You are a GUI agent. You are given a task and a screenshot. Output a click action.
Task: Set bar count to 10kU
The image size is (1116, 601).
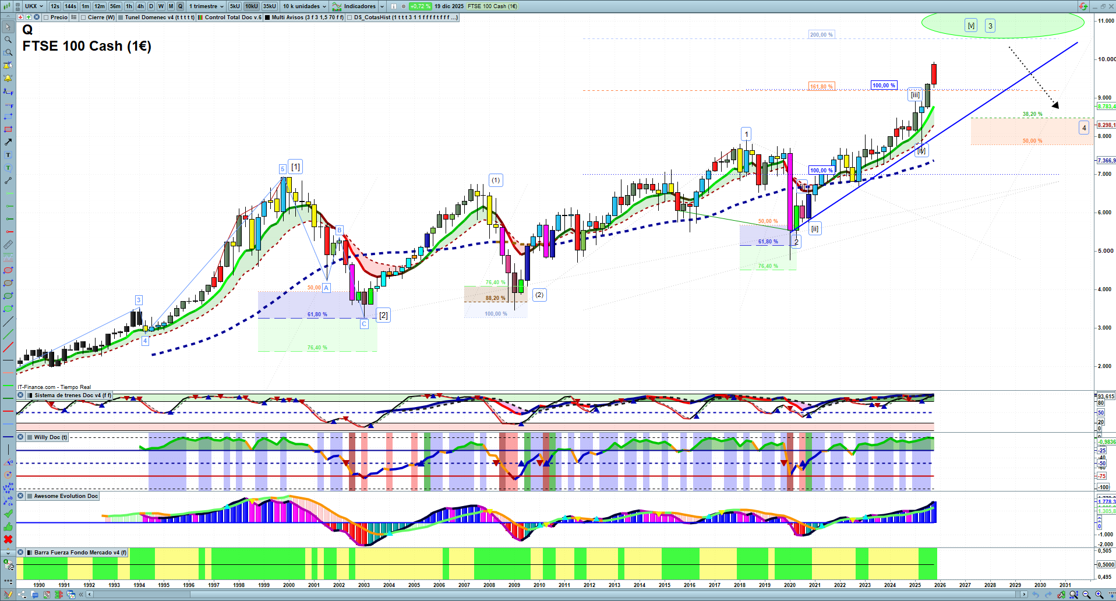252,6
